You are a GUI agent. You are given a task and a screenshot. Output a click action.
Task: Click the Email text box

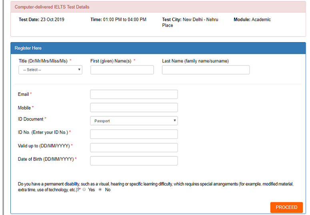coord(134,94)
